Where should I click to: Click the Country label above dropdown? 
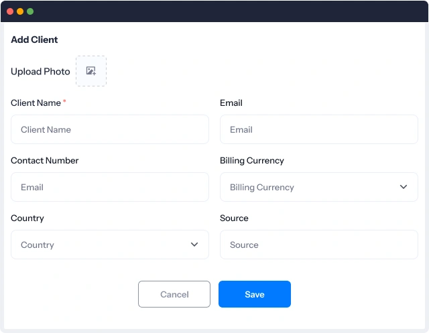point(27,218)
